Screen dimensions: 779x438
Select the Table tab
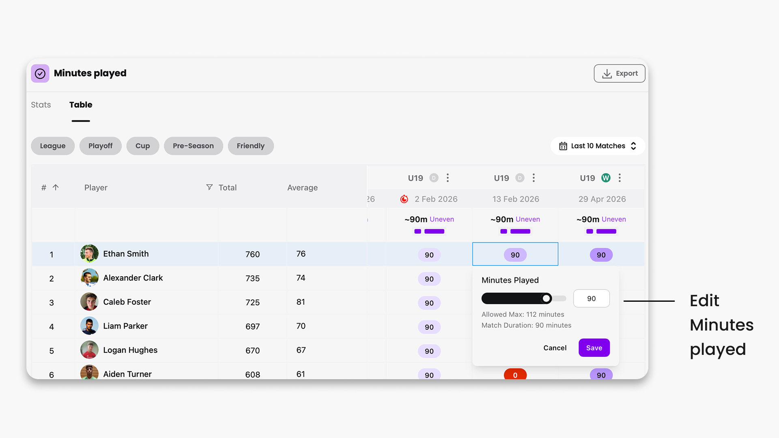coord(81,105)
